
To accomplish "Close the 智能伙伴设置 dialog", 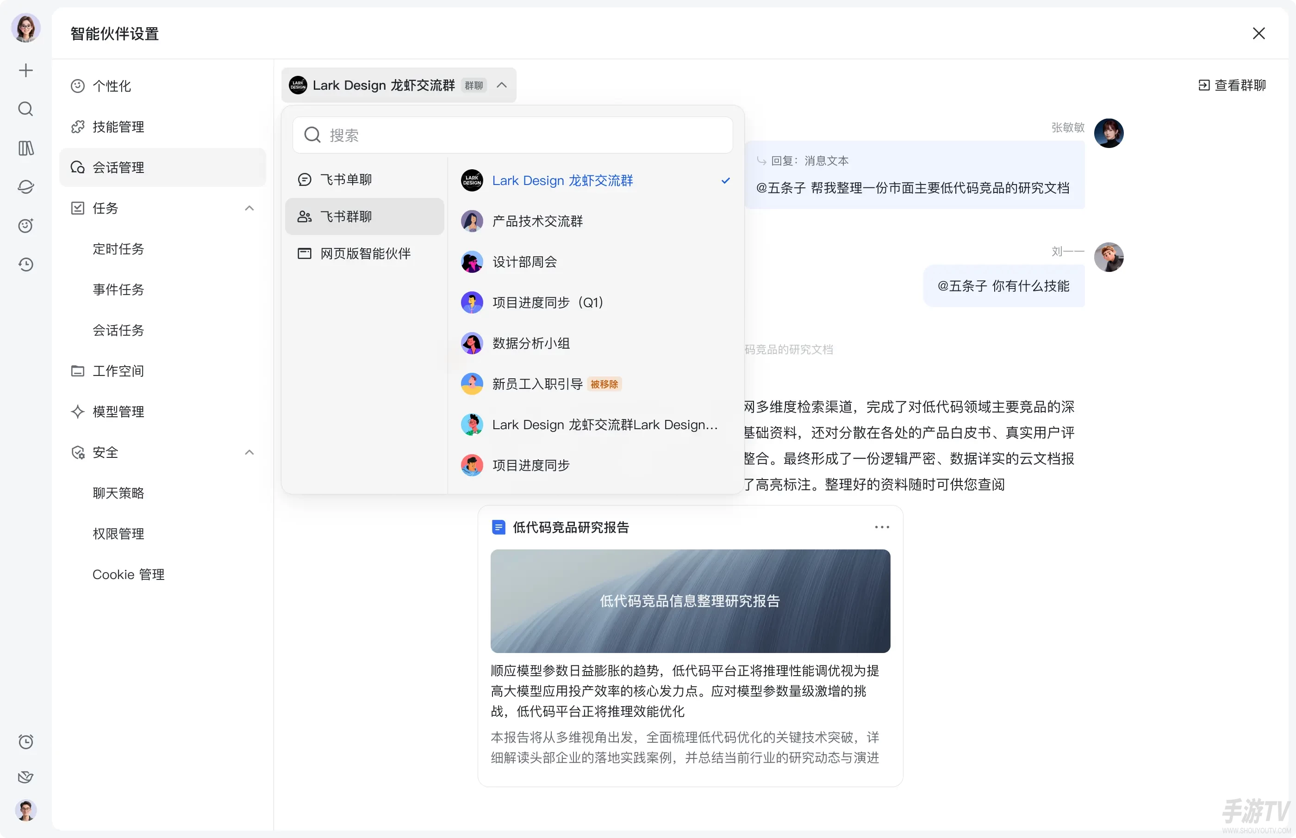I will (1259, 34).
